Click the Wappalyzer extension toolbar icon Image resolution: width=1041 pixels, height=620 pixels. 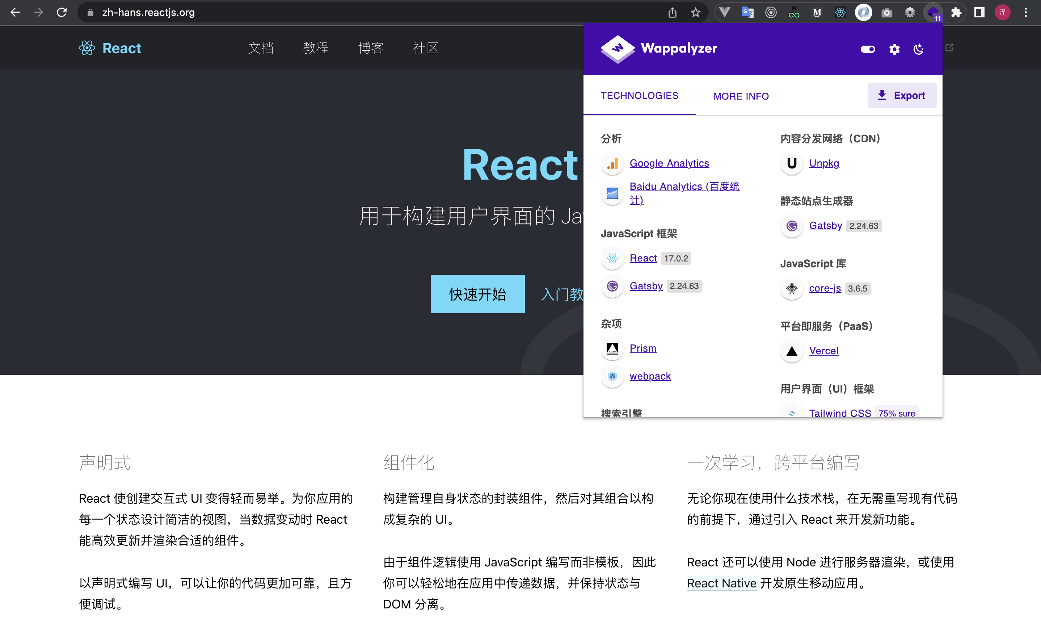click(x=932, y=13)
